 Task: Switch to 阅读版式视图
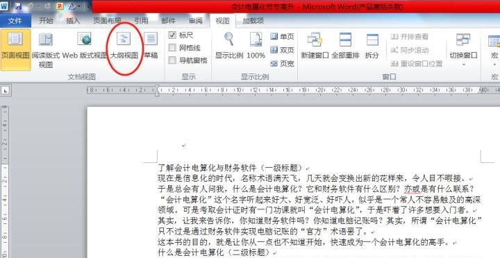[46, 49]
